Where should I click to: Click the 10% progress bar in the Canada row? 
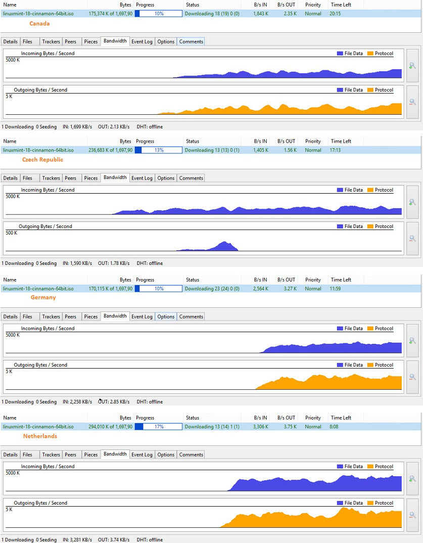[x=159, y=14]
